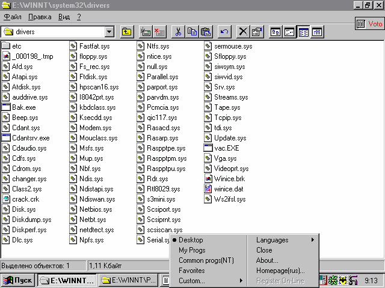Image resolution: width=385 pixels, height=288 pixels.
Task: Select the Cdantsrv.exe icon
Action: [x=6, y=137]
